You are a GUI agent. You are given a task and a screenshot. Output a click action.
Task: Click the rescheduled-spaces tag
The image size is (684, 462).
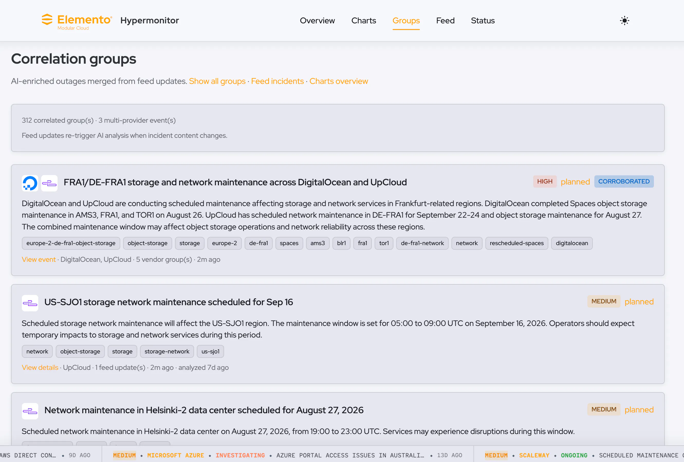[x=516, y=243]
